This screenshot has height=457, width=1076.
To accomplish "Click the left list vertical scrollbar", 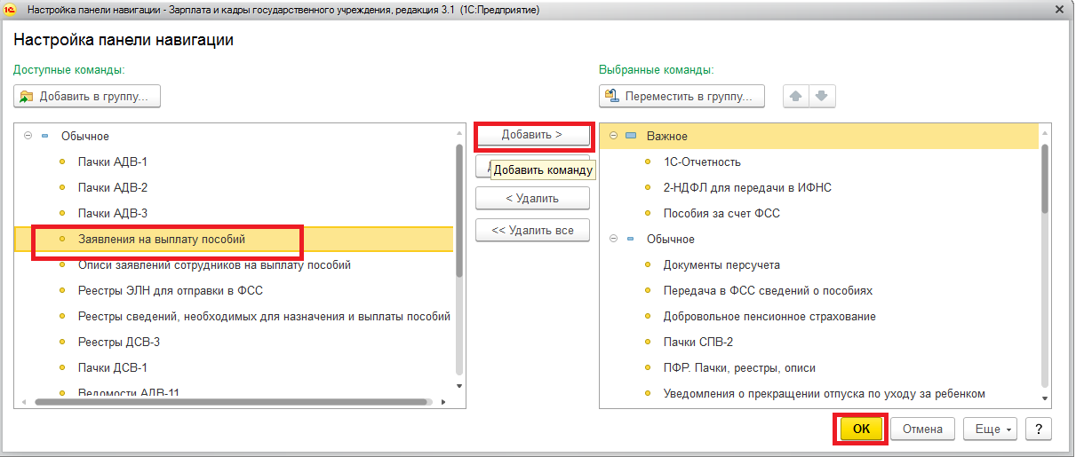I will [x=459, y=210].
